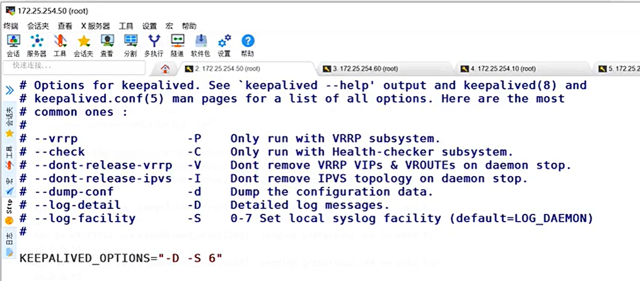The image size is (640, 281).
Task: Open the 工具 menu in menu bar
Action: (126, 26)
